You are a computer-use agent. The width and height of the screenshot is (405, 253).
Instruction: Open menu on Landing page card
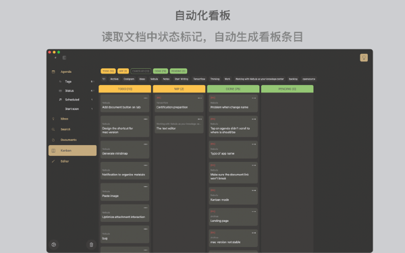[254, 212]
